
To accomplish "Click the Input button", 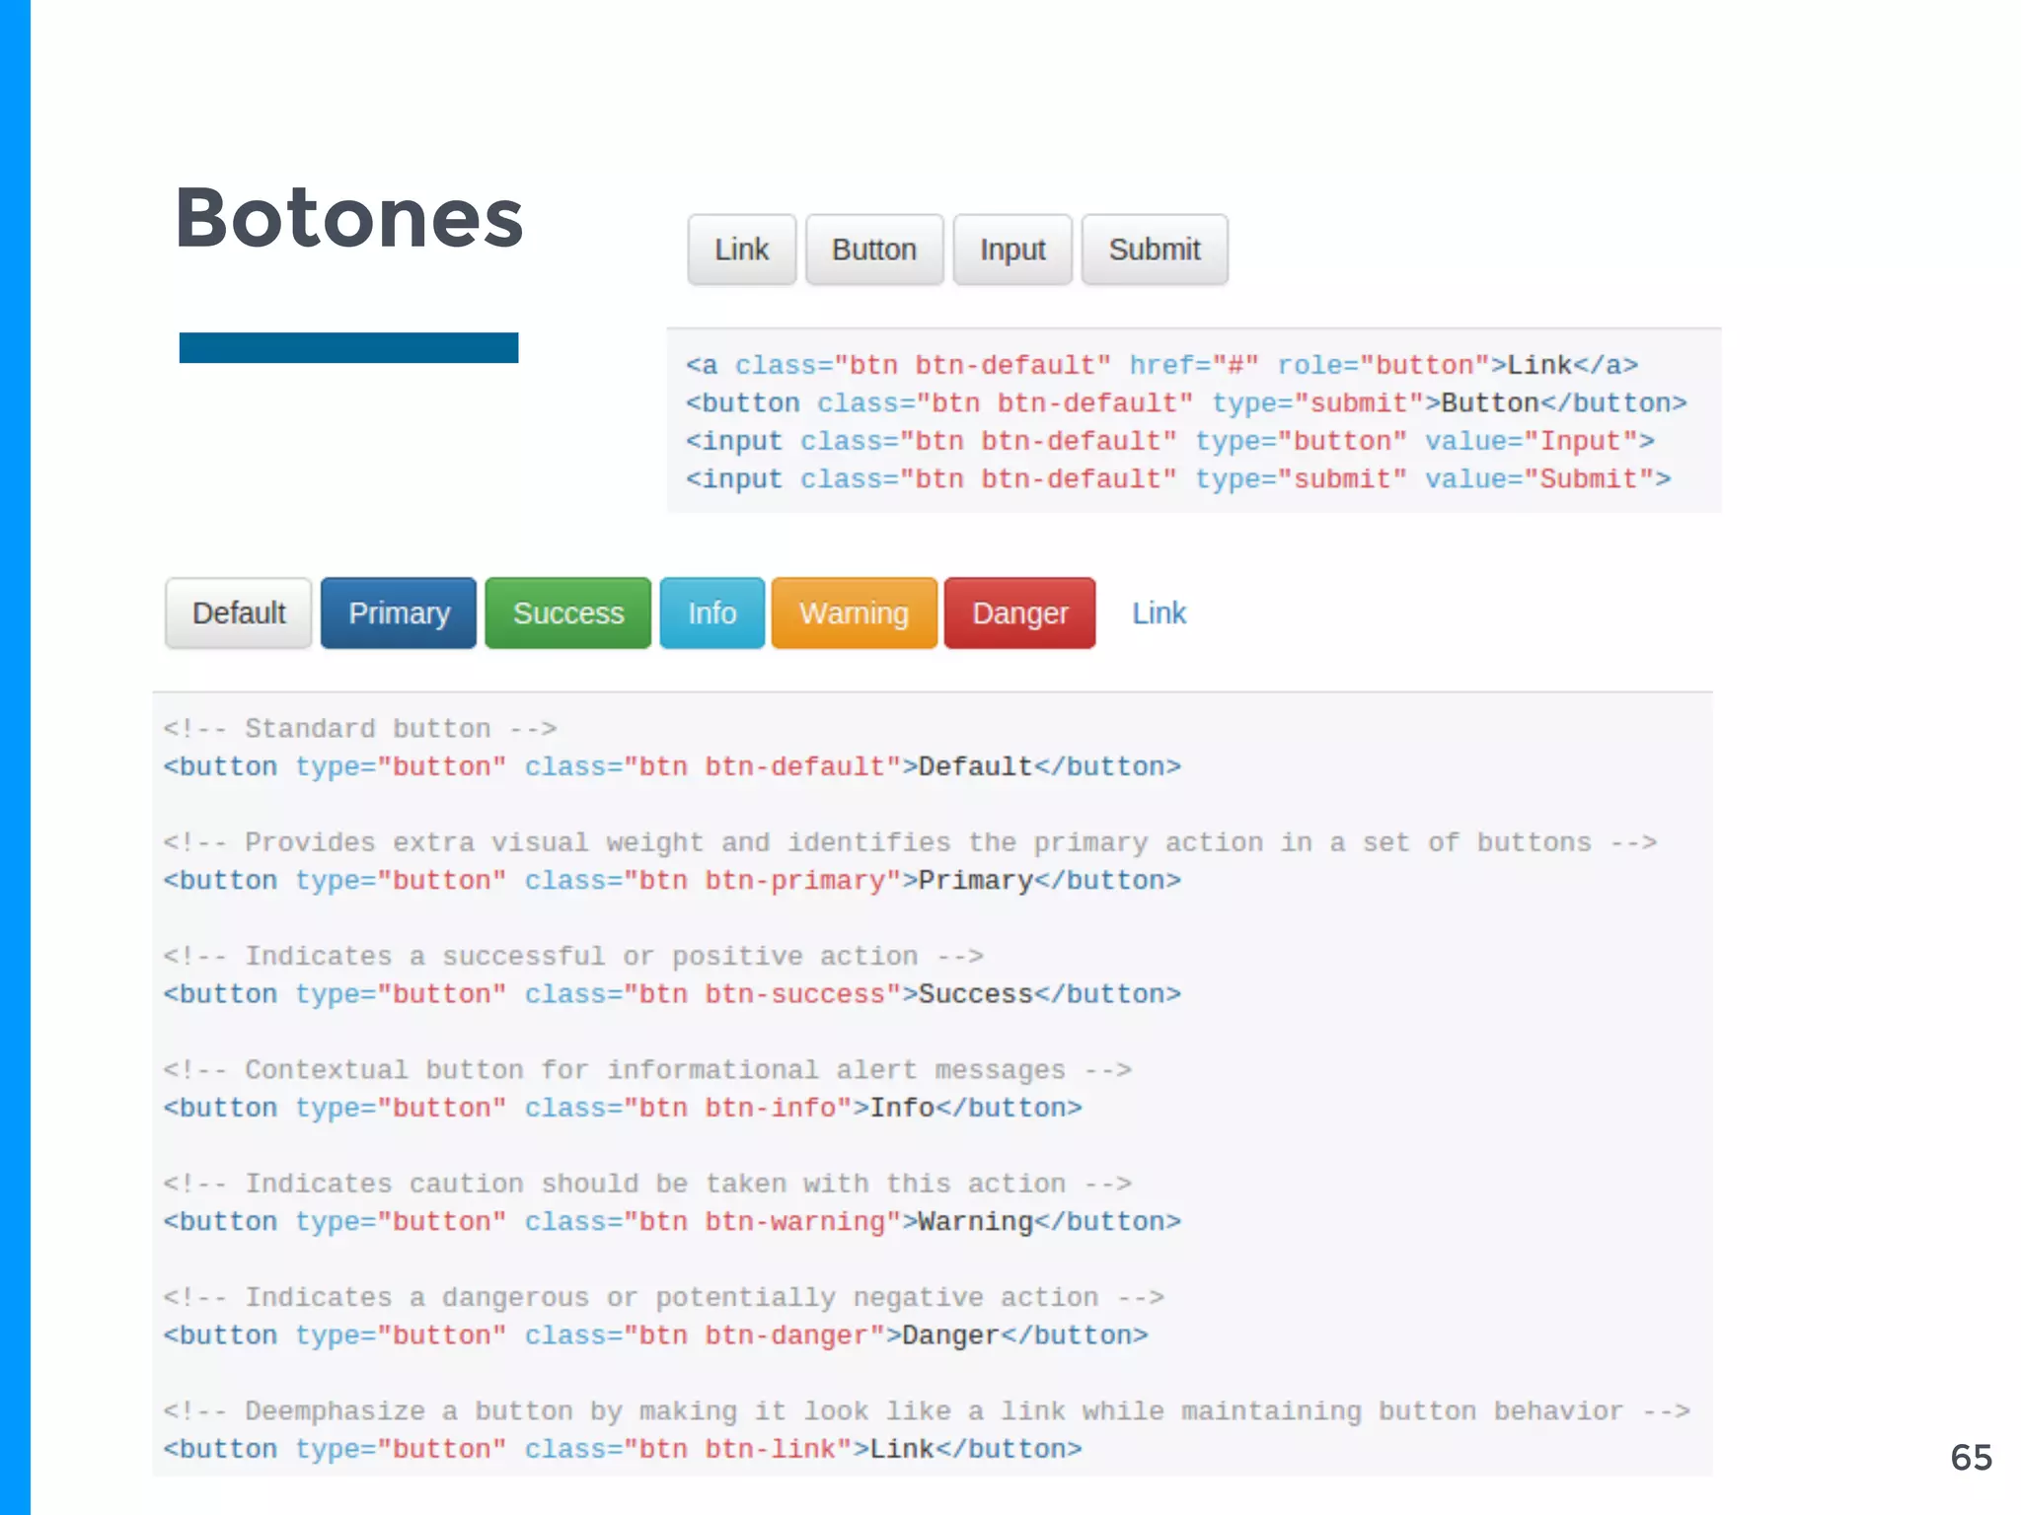I will 1012,250.
